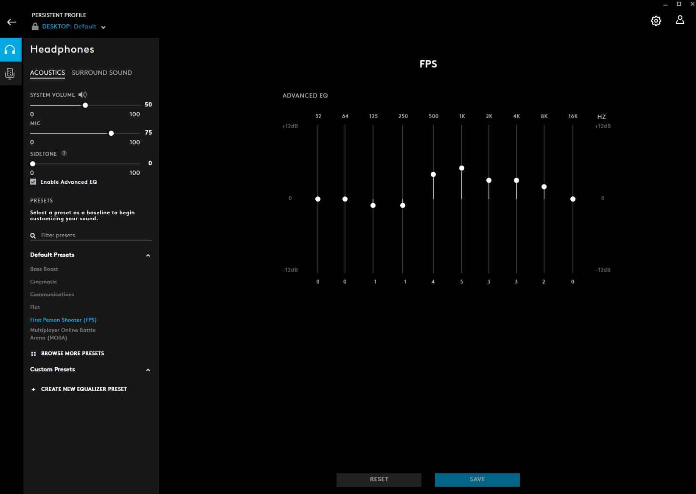Save the equalizer settings

[x=477, y=480]
